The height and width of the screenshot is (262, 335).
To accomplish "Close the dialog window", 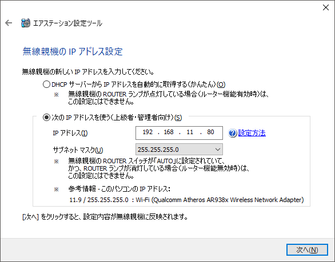I will click(326, 7).
